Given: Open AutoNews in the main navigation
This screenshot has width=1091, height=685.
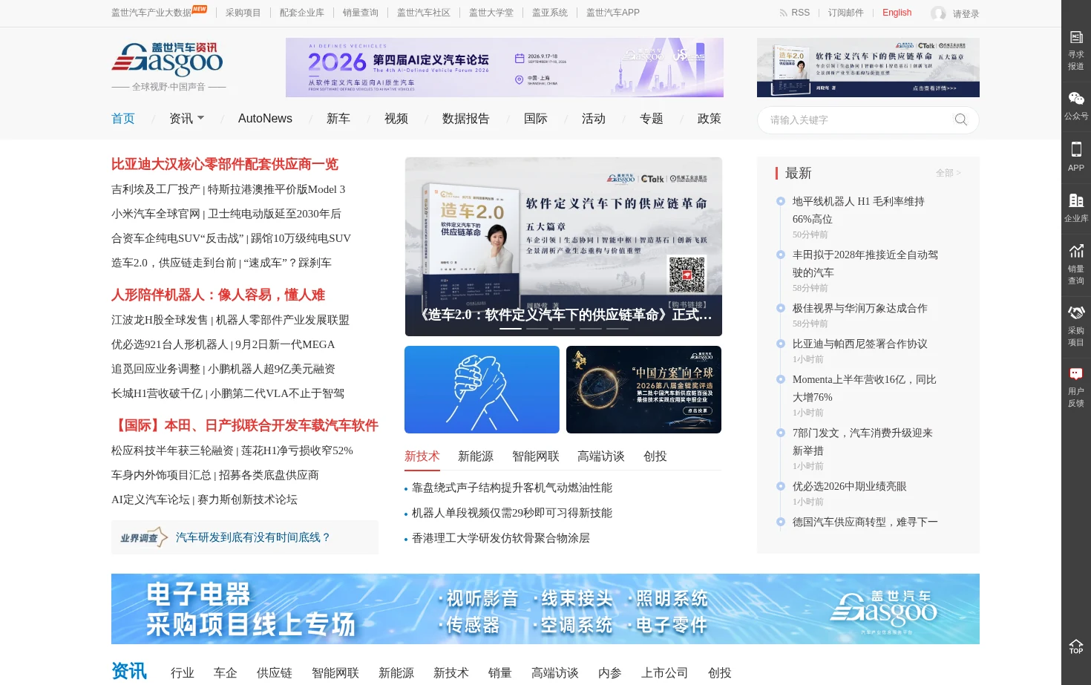Looking at the screenshot, I should point(265,119).
